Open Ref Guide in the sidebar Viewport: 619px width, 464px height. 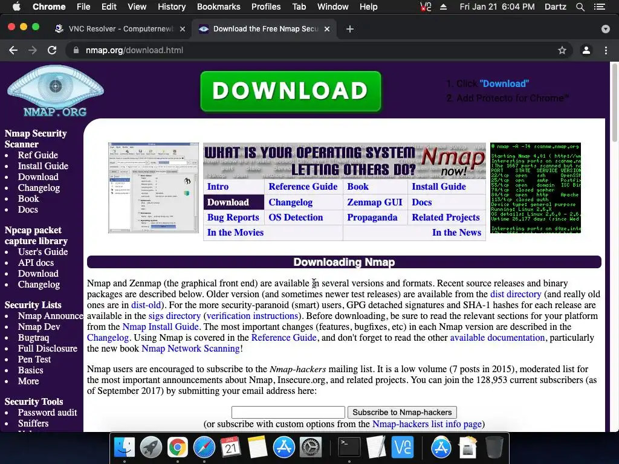[x=37, y=155]
